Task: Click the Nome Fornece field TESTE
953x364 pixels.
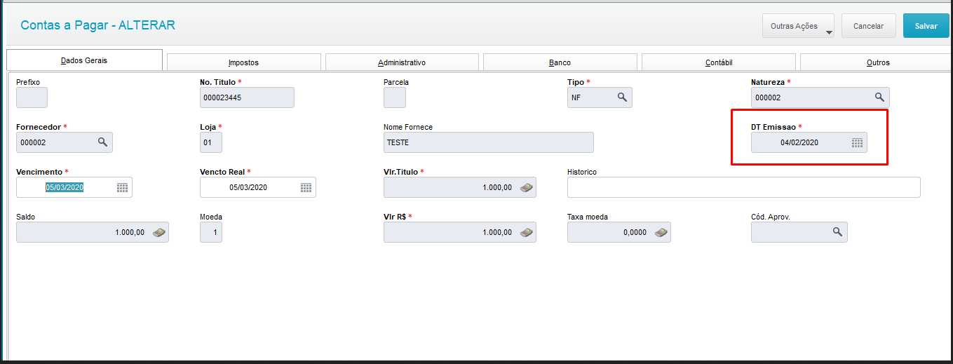Action: [x=488, y=142]
